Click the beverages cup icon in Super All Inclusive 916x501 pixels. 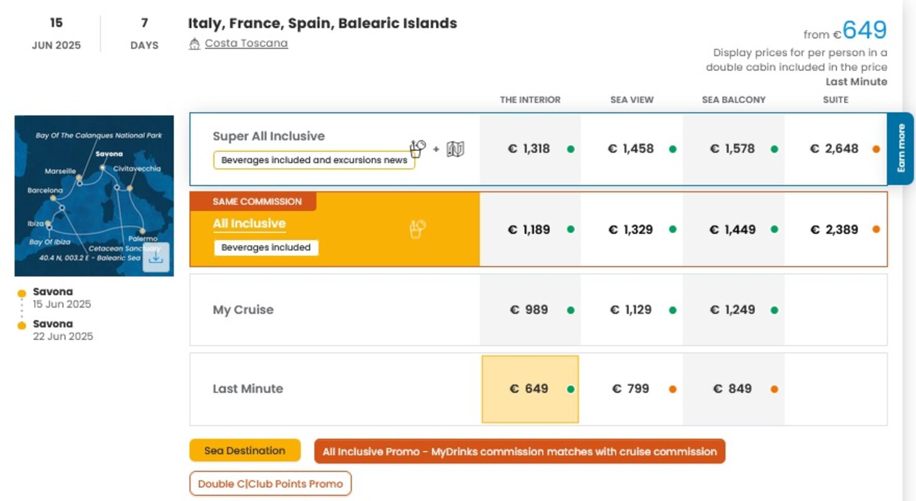418,149
